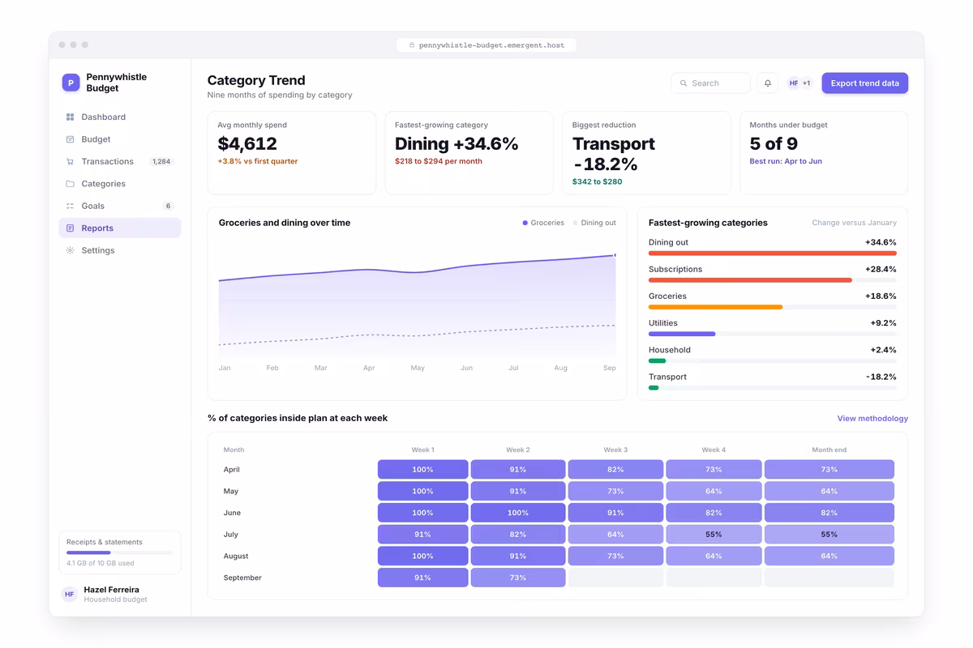Click $218 to $294 per month text
Screen dimensions: 973x648
(x=439, y=161)
